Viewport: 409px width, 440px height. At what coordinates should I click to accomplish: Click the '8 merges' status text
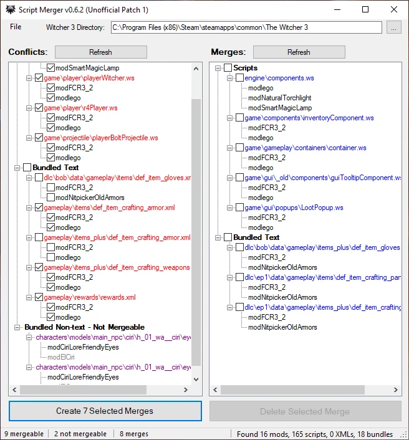[134, 434]
